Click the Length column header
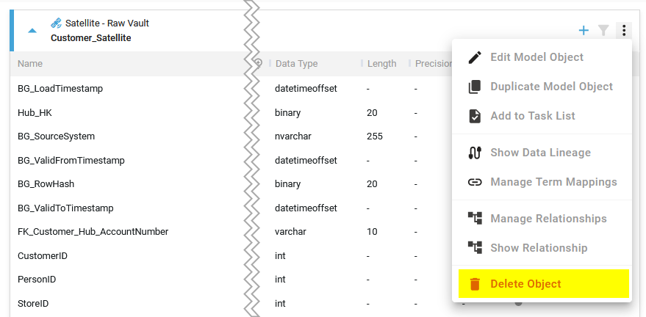 click(381, 64)
